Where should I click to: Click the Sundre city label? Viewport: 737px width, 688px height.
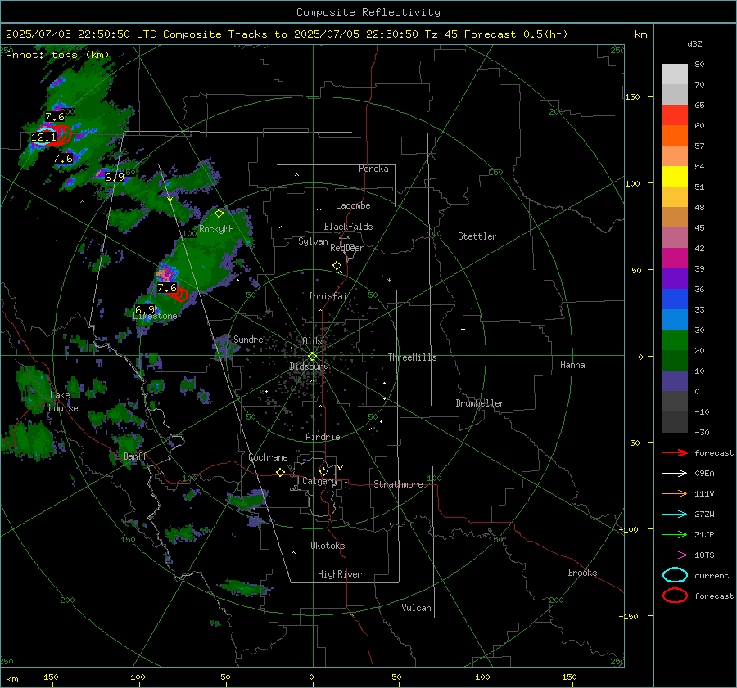pyautogui.click(x=248, y=339)
